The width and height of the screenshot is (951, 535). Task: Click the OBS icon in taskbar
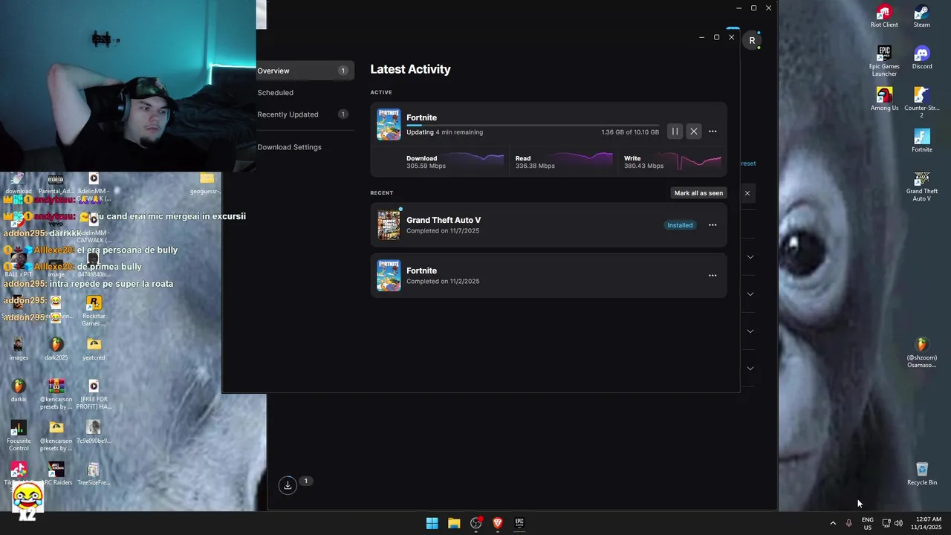[476, 523]
